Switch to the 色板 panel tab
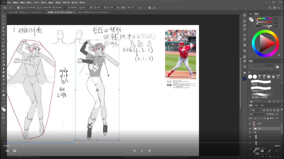 pos(251,14)
